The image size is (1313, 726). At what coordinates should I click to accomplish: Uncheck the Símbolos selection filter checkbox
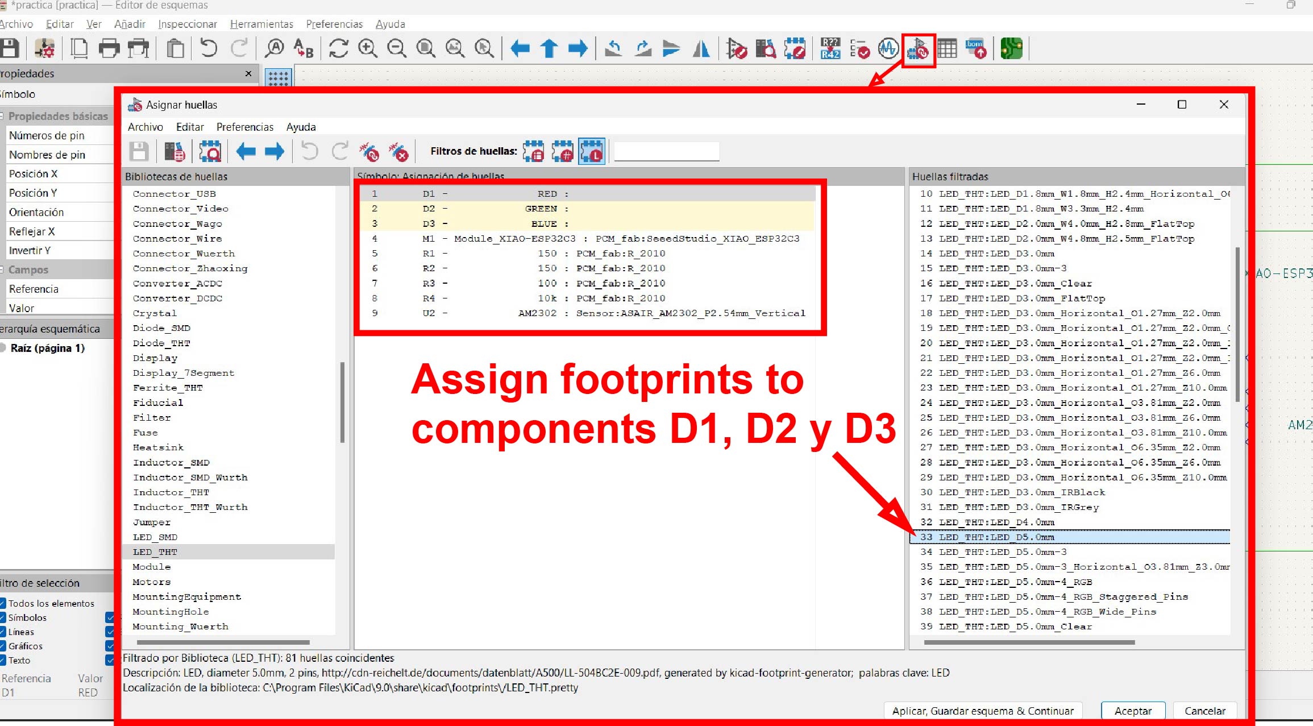(3, 617)
